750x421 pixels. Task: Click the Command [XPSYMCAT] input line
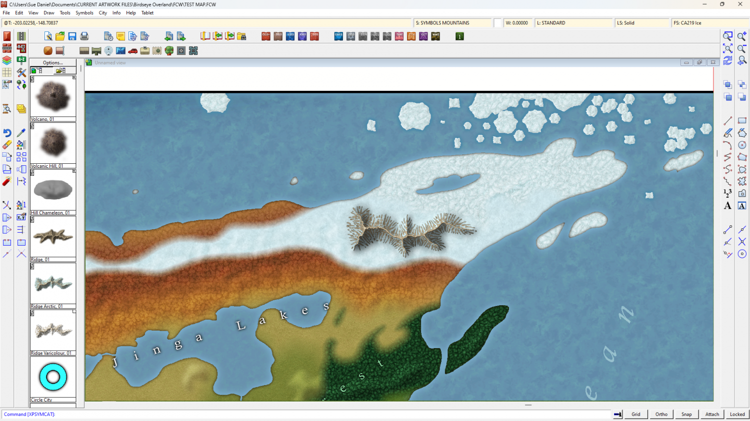[306, 415]
